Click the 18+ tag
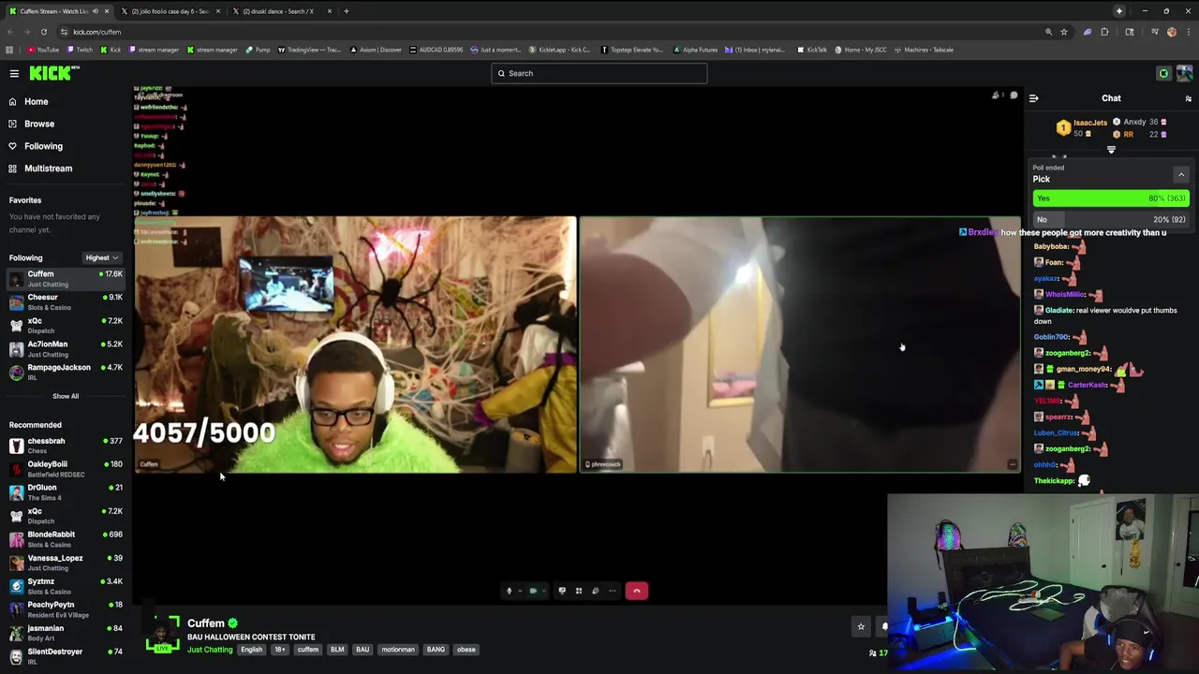Viewport: 1199px width, 674px height. [279, 650]
